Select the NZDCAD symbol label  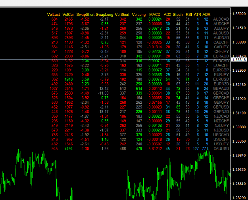coord(221,116)
